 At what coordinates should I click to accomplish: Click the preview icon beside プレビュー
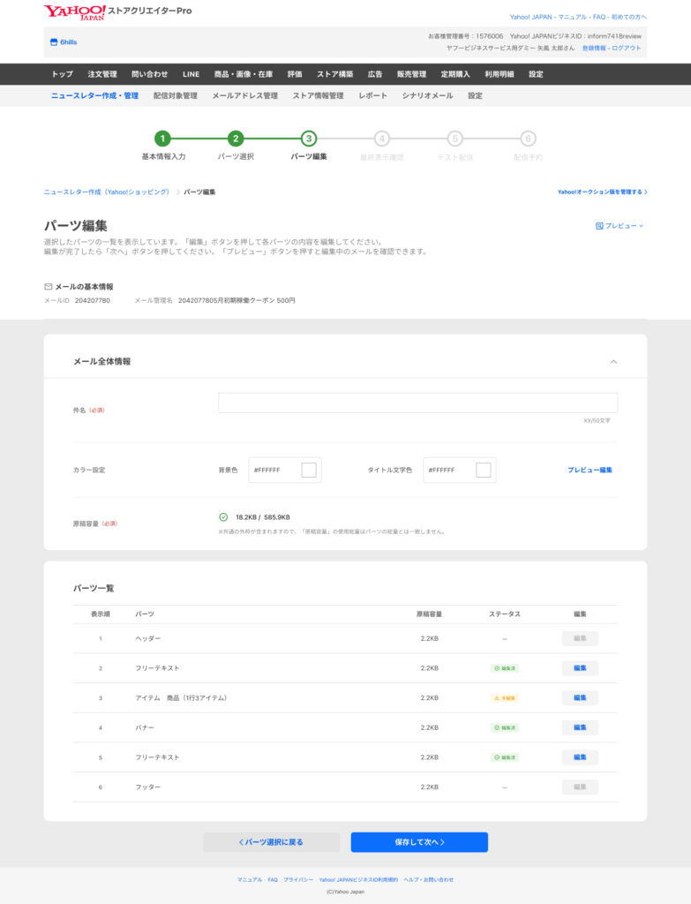[599, 226]
